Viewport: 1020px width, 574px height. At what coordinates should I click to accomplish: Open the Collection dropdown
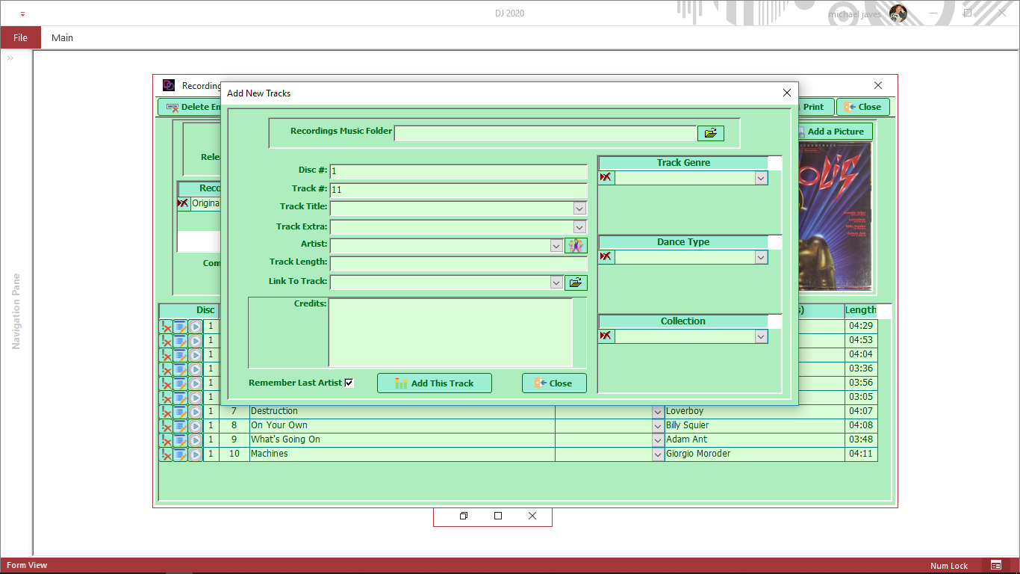[760, 336]
